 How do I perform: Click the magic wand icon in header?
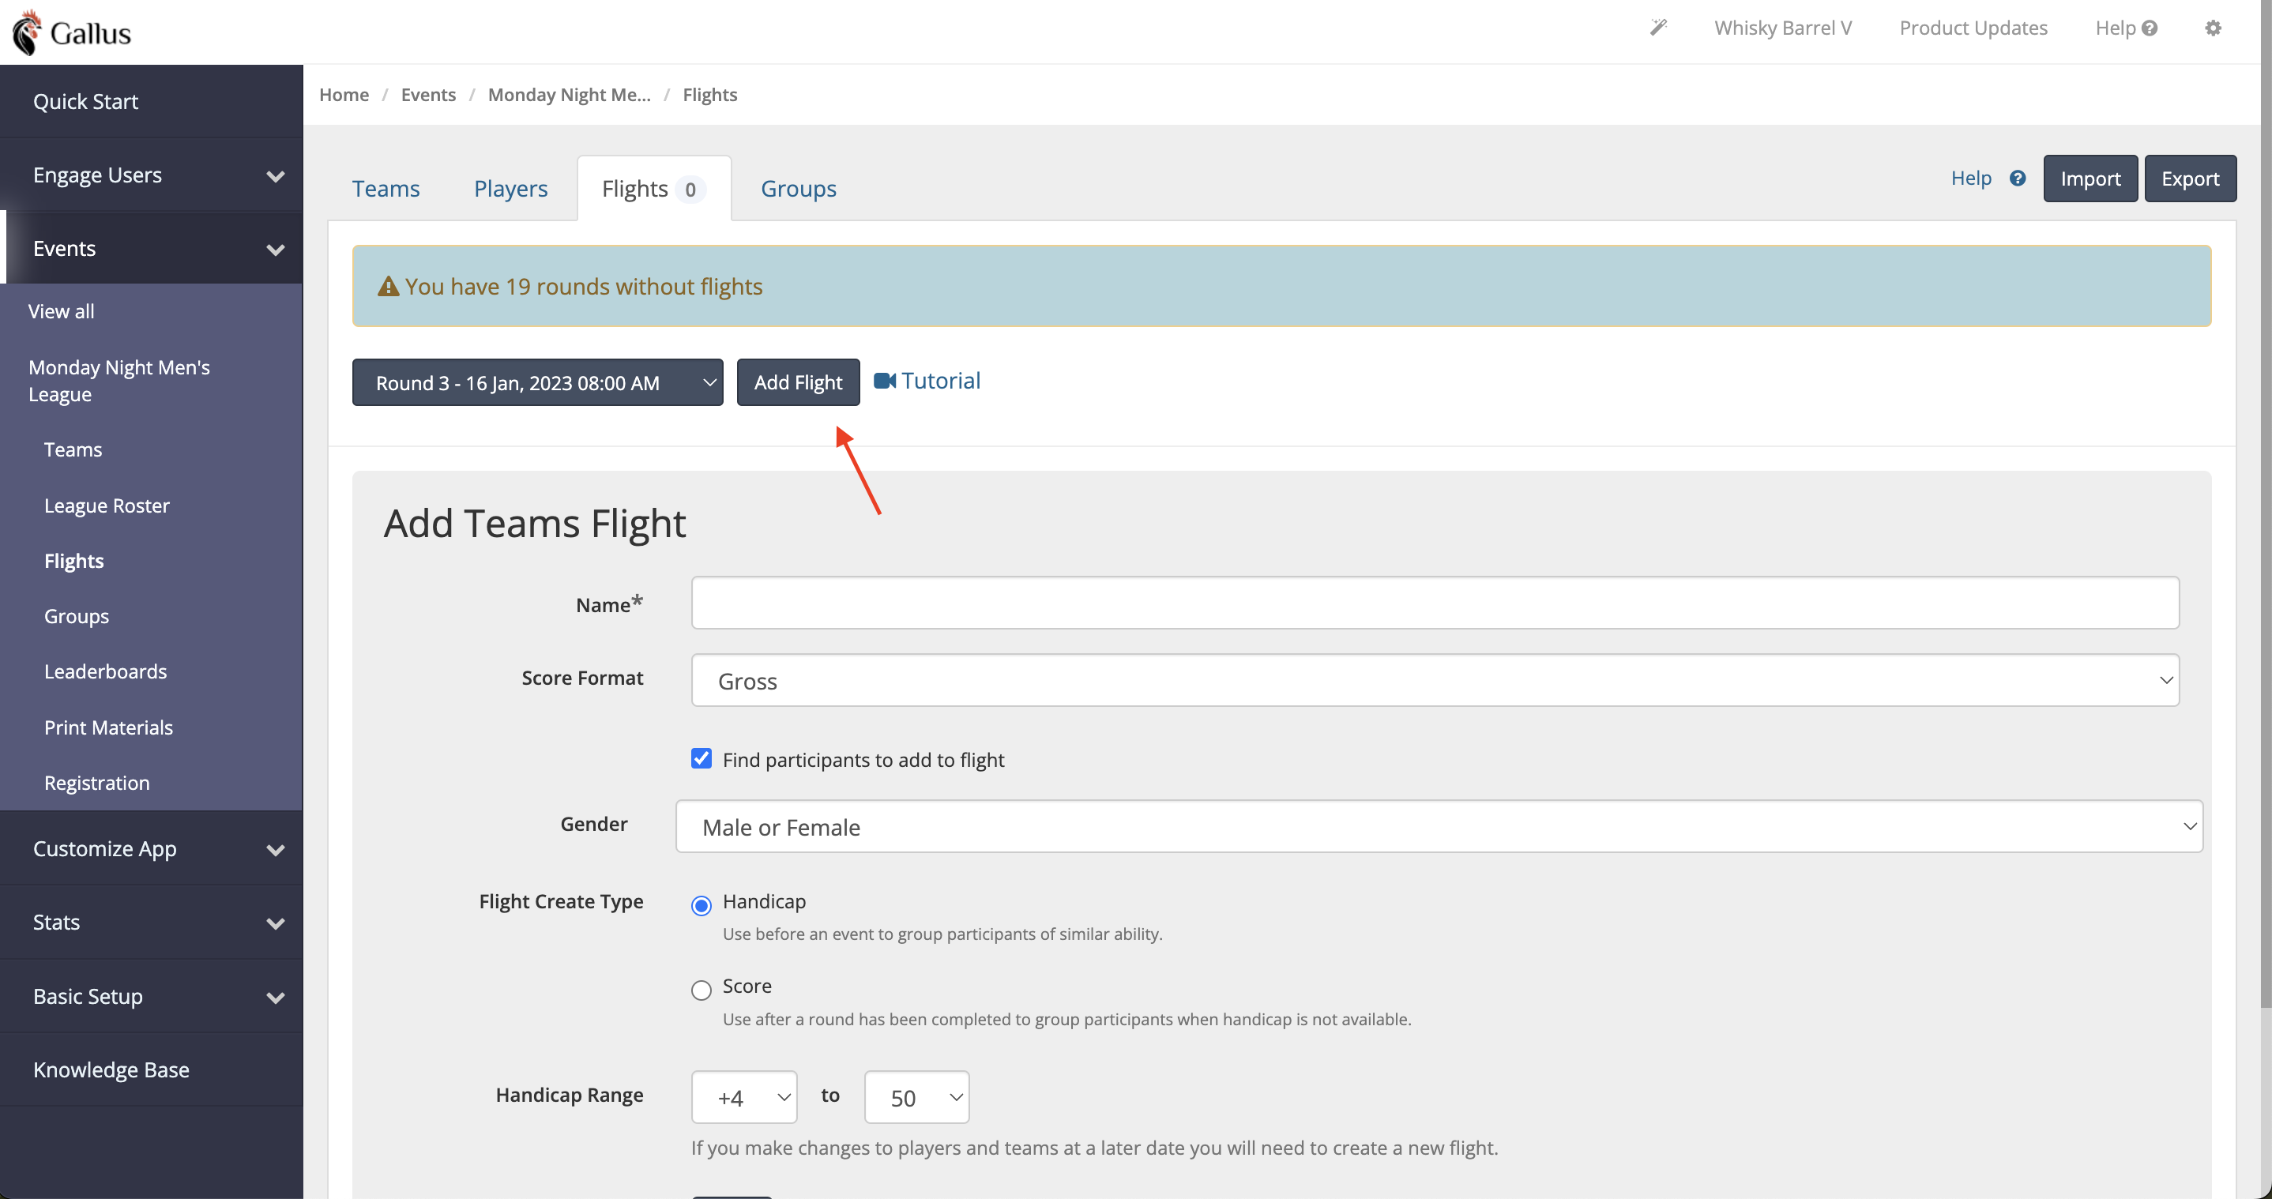1658,28
